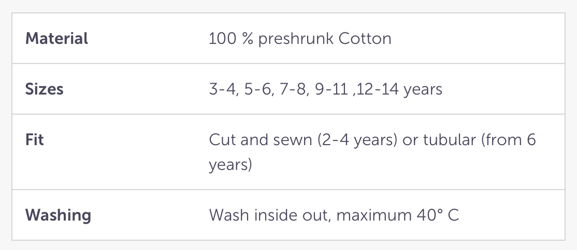Click the Washing row label
The width and height of the screenshot is (577, 250).
58,215
